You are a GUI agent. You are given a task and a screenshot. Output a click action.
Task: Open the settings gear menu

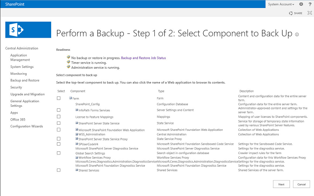[x=301, y=4]
